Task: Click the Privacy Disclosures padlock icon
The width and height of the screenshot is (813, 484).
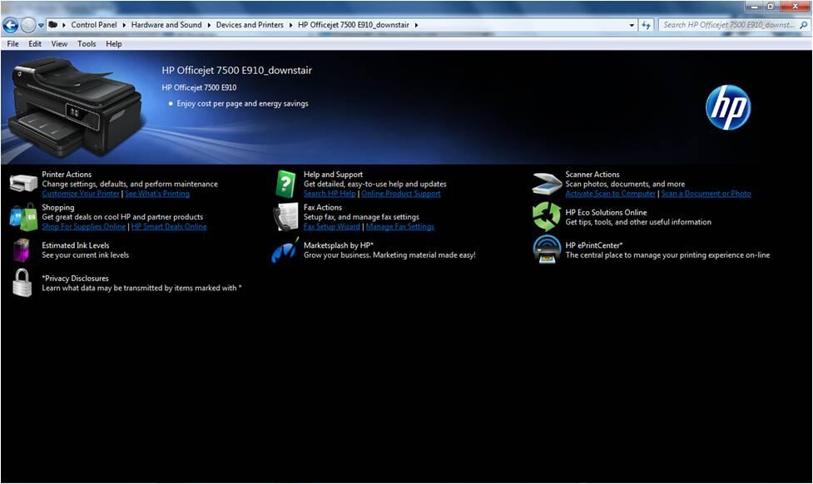Action: 22,283
